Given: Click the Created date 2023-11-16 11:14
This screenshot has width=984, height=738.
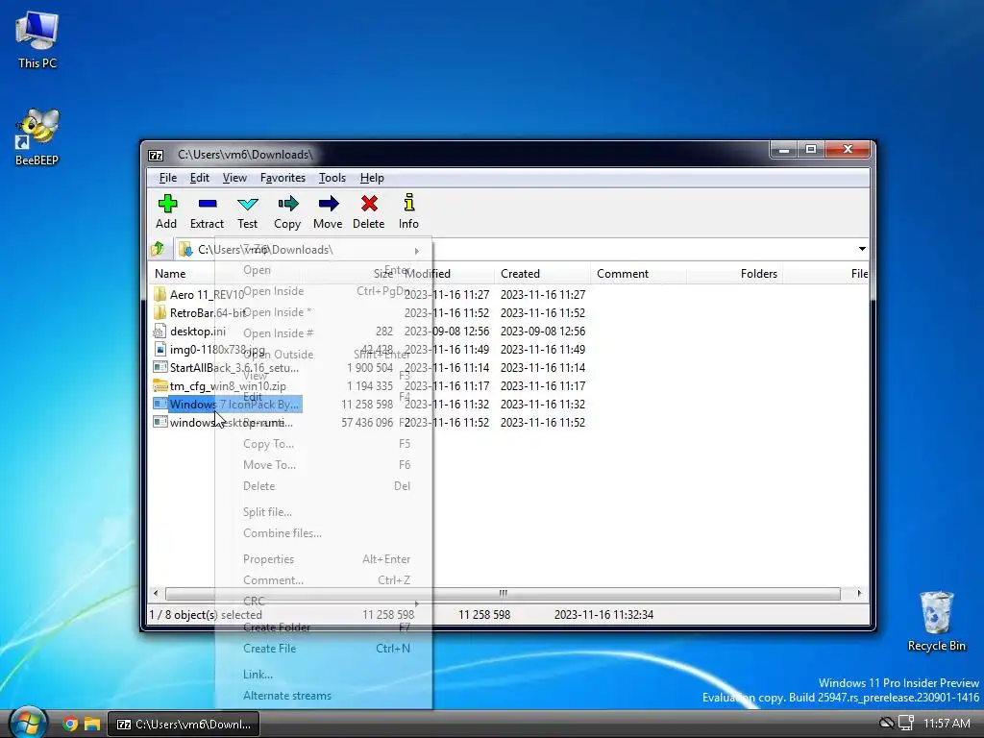Looking at the screenshot, I should pos(542,367).
